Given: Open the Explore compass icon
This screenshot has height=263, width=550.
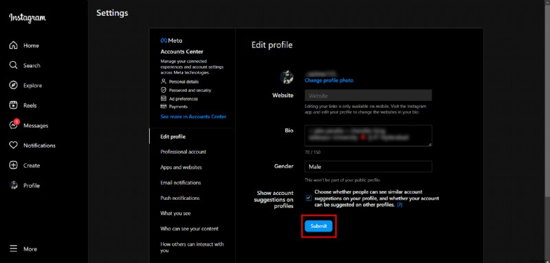Looking at the screenshot, I should [13, 85].
